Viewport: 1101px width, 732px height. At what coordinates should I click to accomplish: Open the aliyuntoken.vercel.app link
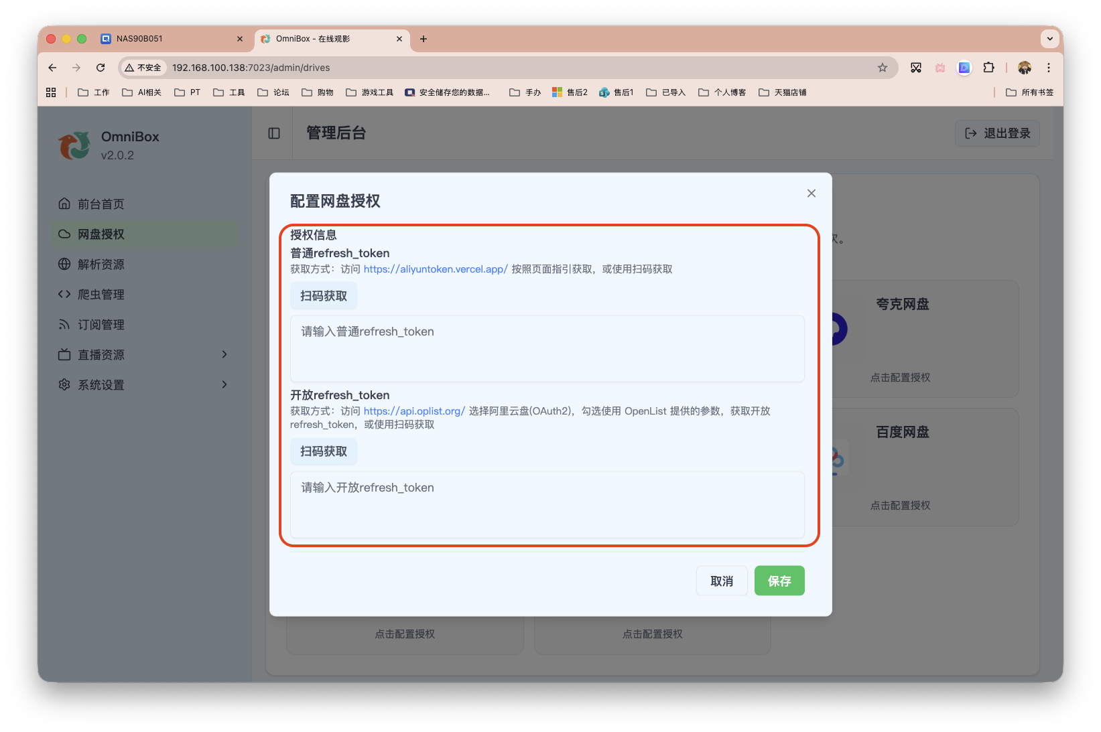click(435, 269)
